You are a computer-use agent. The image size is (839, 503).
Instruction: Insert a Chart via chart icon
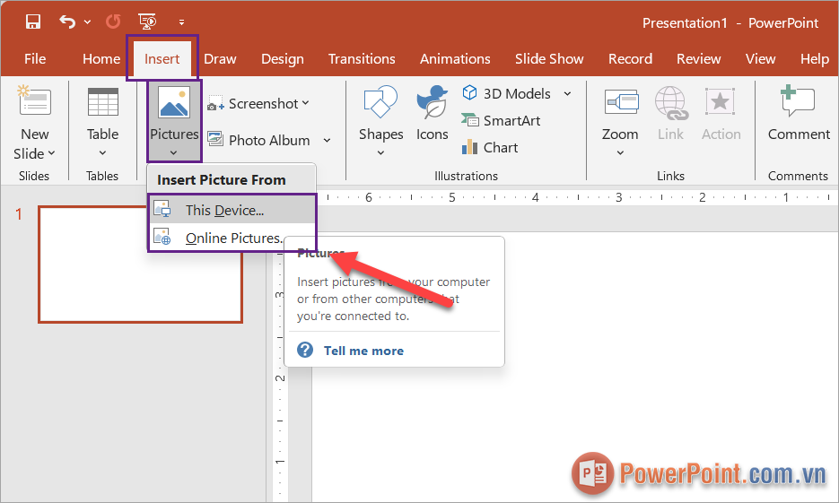[469, 146]
